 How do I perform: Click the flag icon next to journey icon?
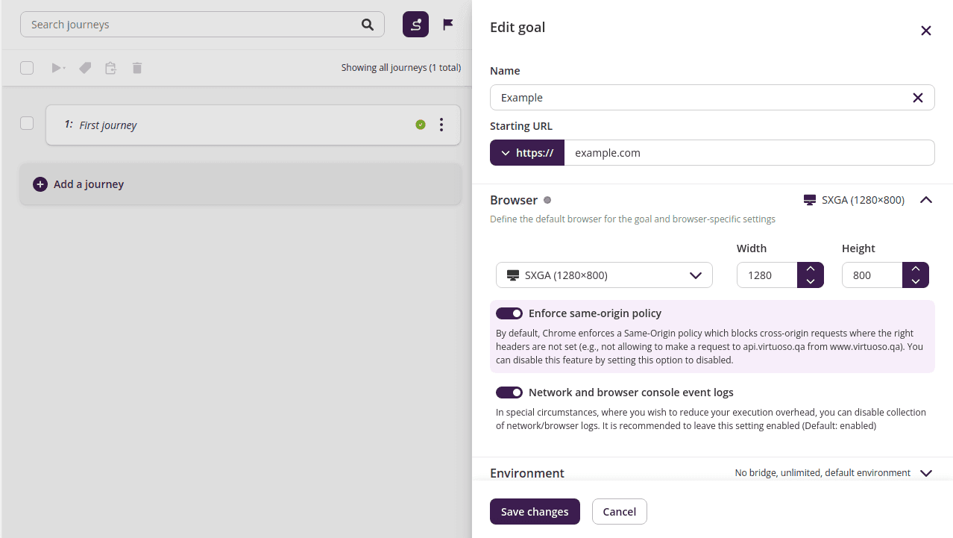coord(447,24)
